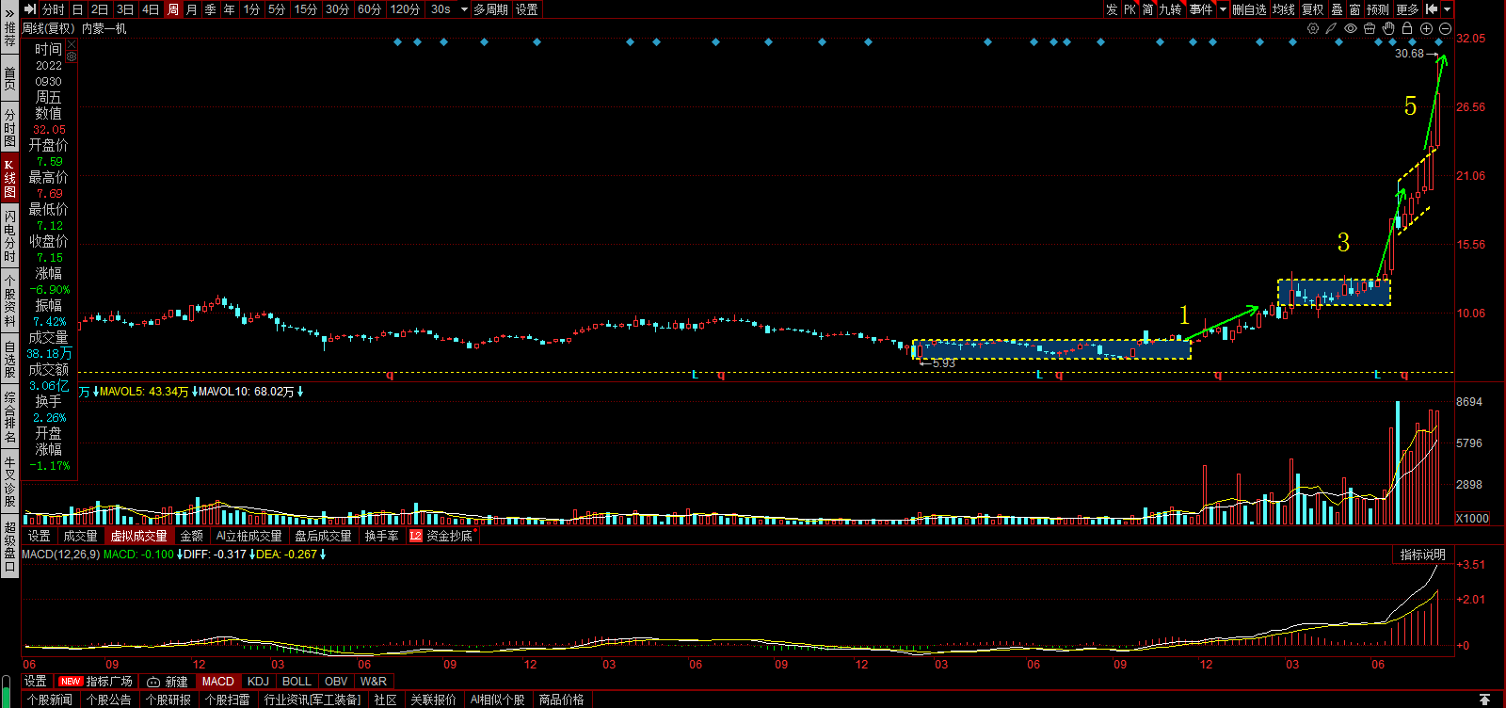Open 综合排名 in left sidebar

9,417
